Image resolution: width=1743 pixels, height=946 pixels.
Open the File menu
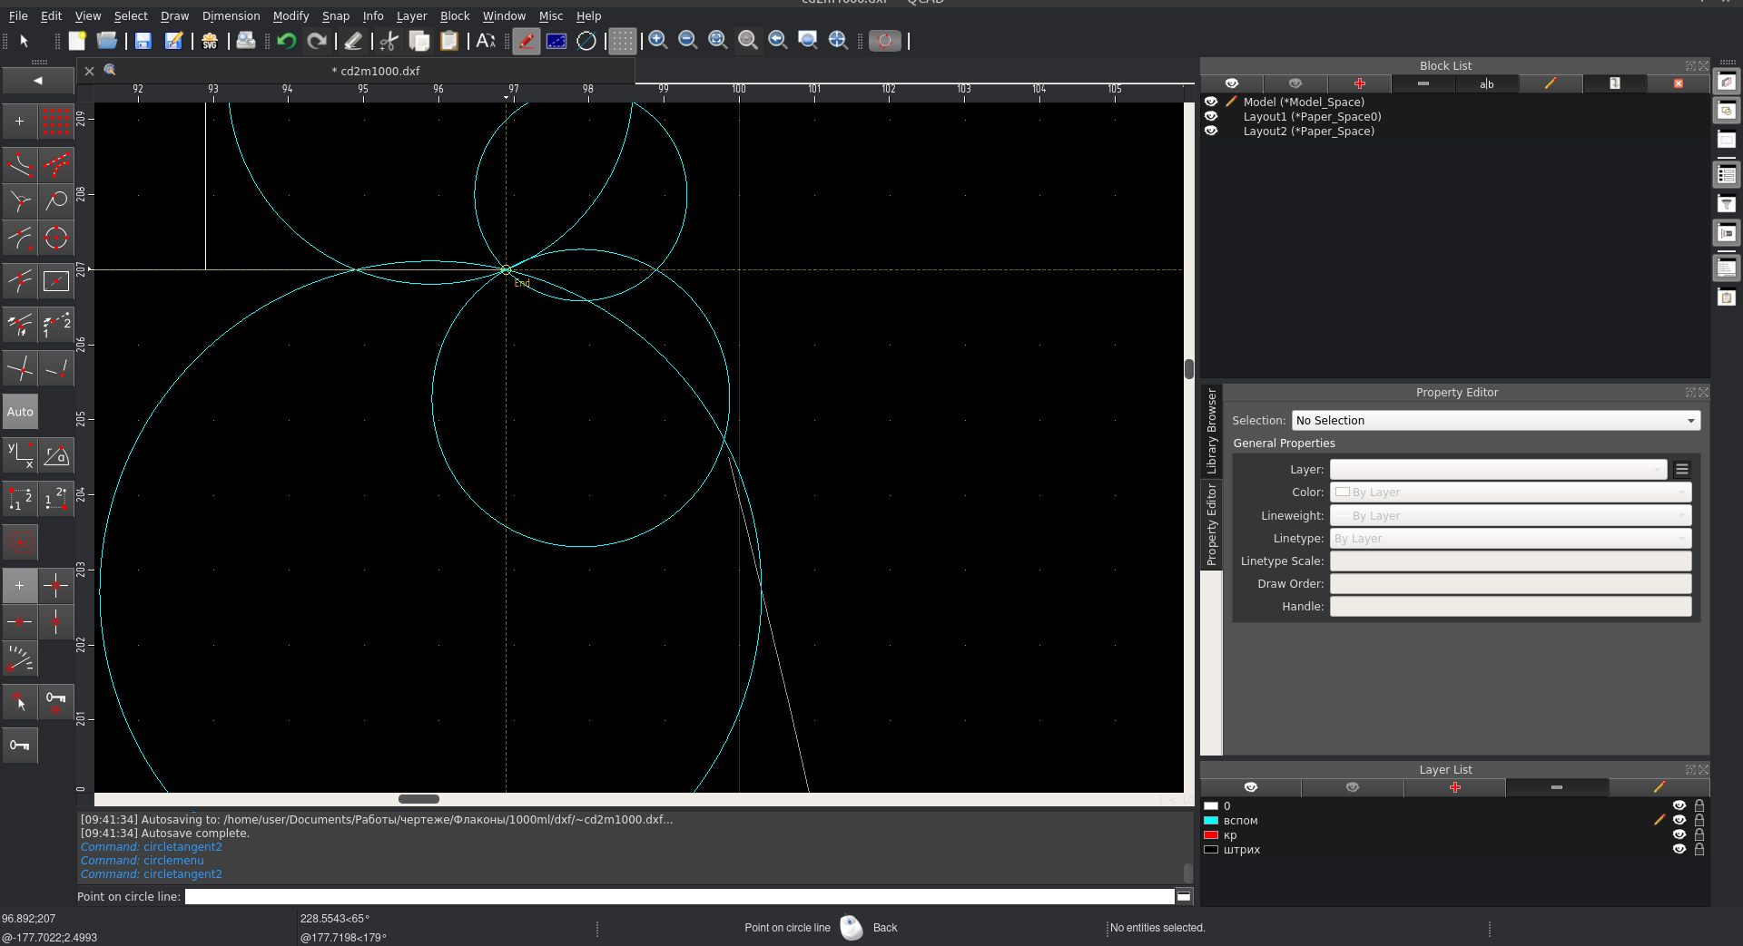tap(18, 15)
